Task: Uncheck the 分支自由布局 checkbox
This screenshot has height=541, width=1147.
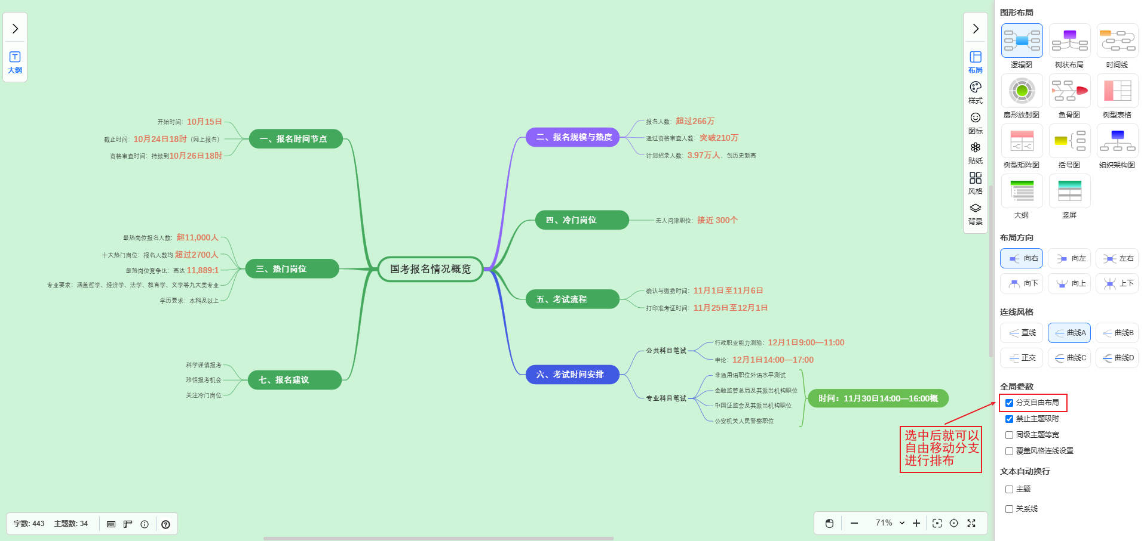Action: click(1009, 403)
